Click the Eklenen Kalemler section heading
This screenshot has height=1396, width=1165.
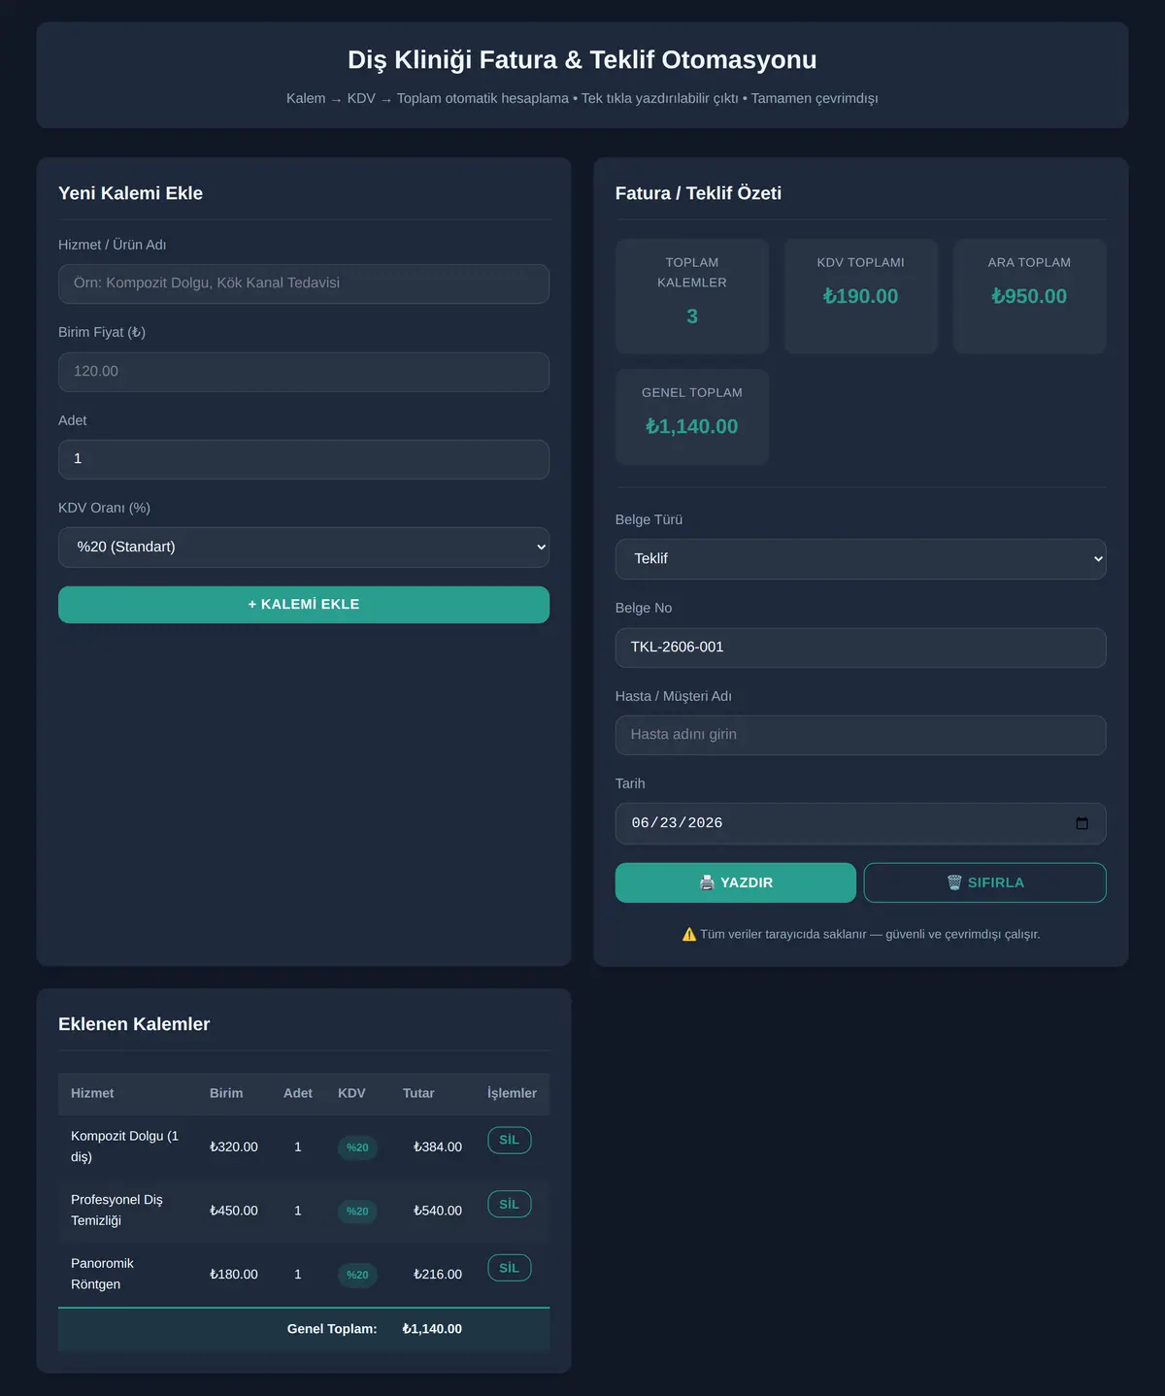click(x=134, y=1024)
